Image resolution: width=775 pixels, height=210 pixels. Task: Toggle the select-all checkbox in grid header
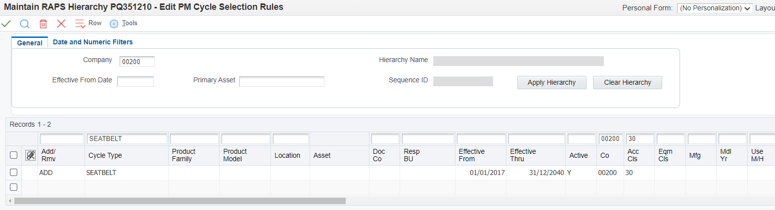[x=14, y=155]
